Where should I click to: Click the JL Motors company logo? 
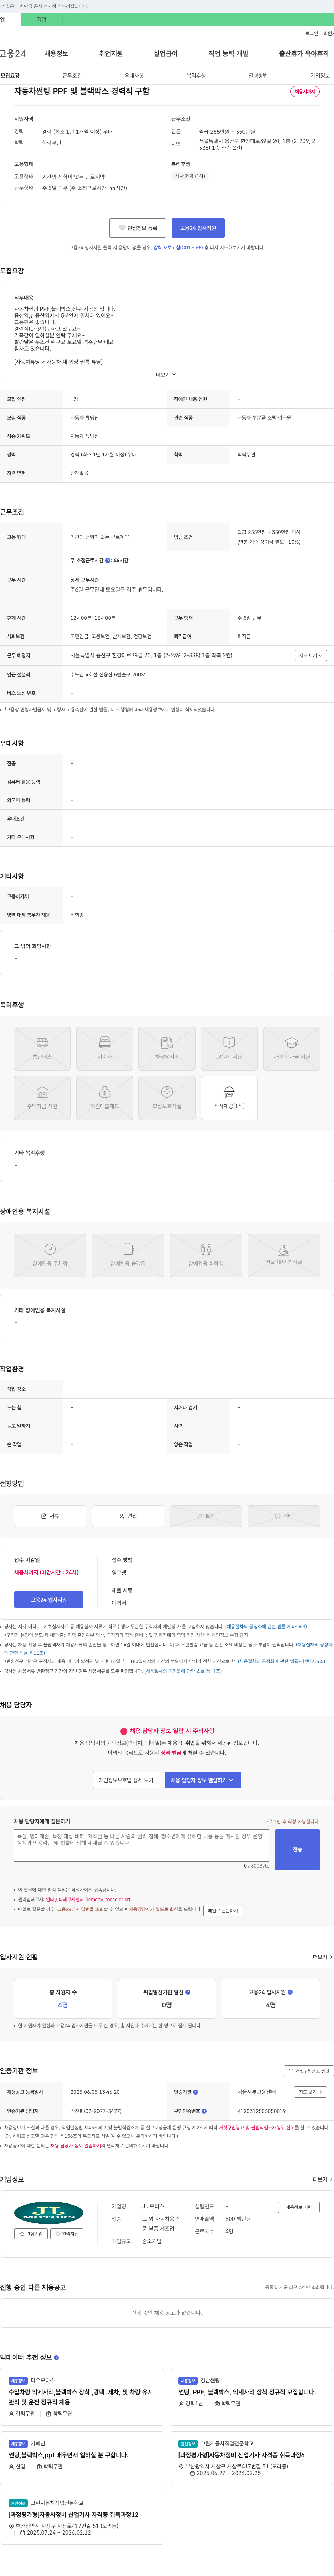click(49, 2212)
